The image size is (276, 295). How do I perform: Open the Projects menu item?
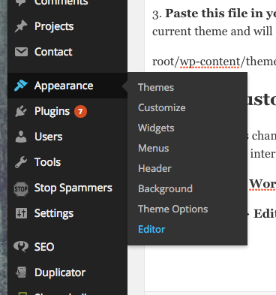54,26
